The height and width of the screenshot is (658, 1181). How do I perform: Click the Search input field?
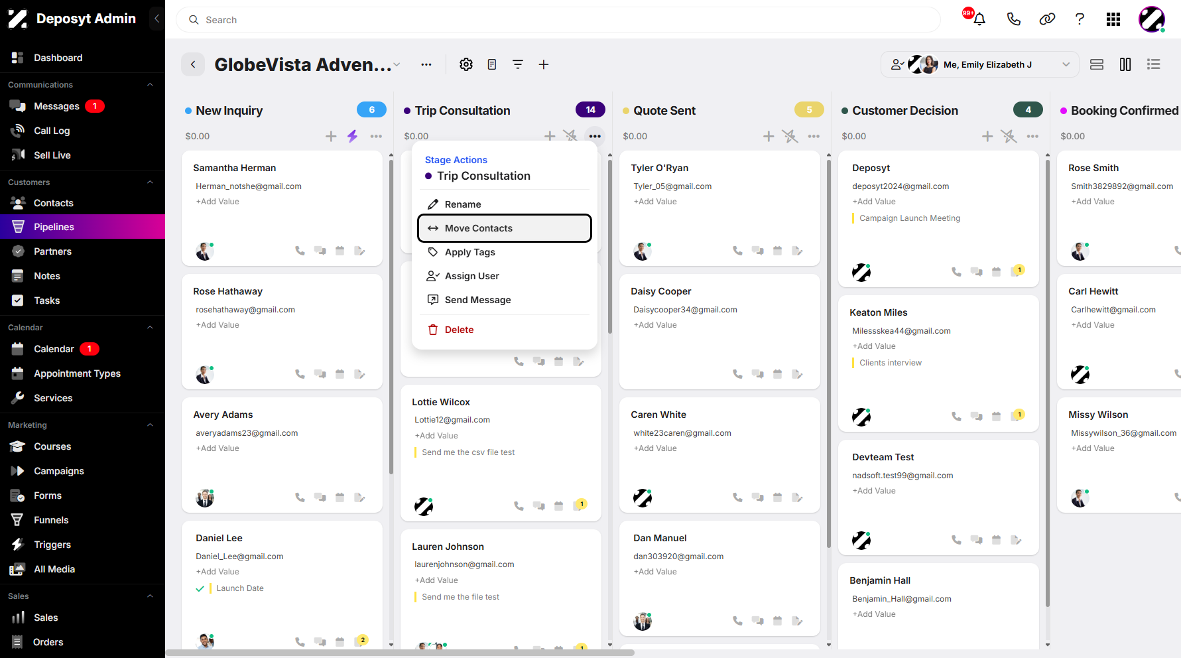coord(558,20)
